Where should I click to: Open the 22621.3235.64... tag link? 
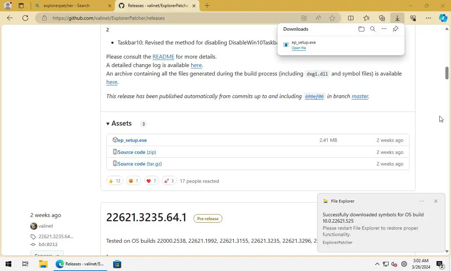click(x=56, y=236)
